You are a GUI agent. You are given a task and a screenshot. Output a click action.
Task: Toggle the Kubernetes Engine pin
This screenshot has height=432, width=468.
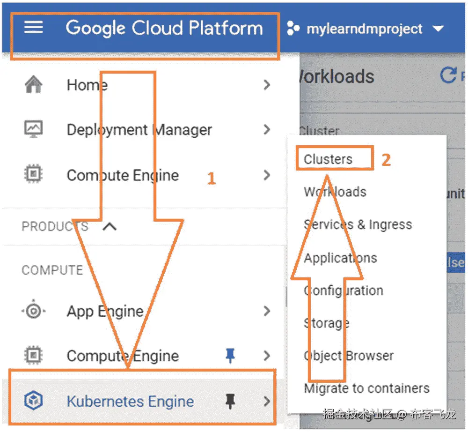coord(230,401)
